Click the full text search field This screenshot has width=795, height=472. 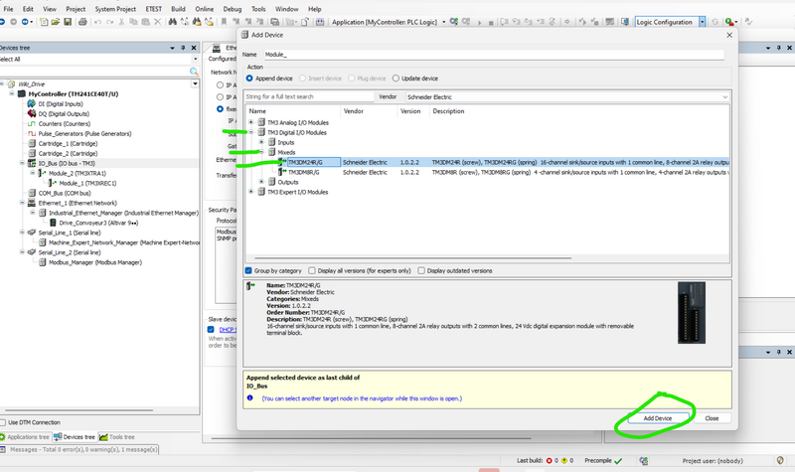coord(307,97)
